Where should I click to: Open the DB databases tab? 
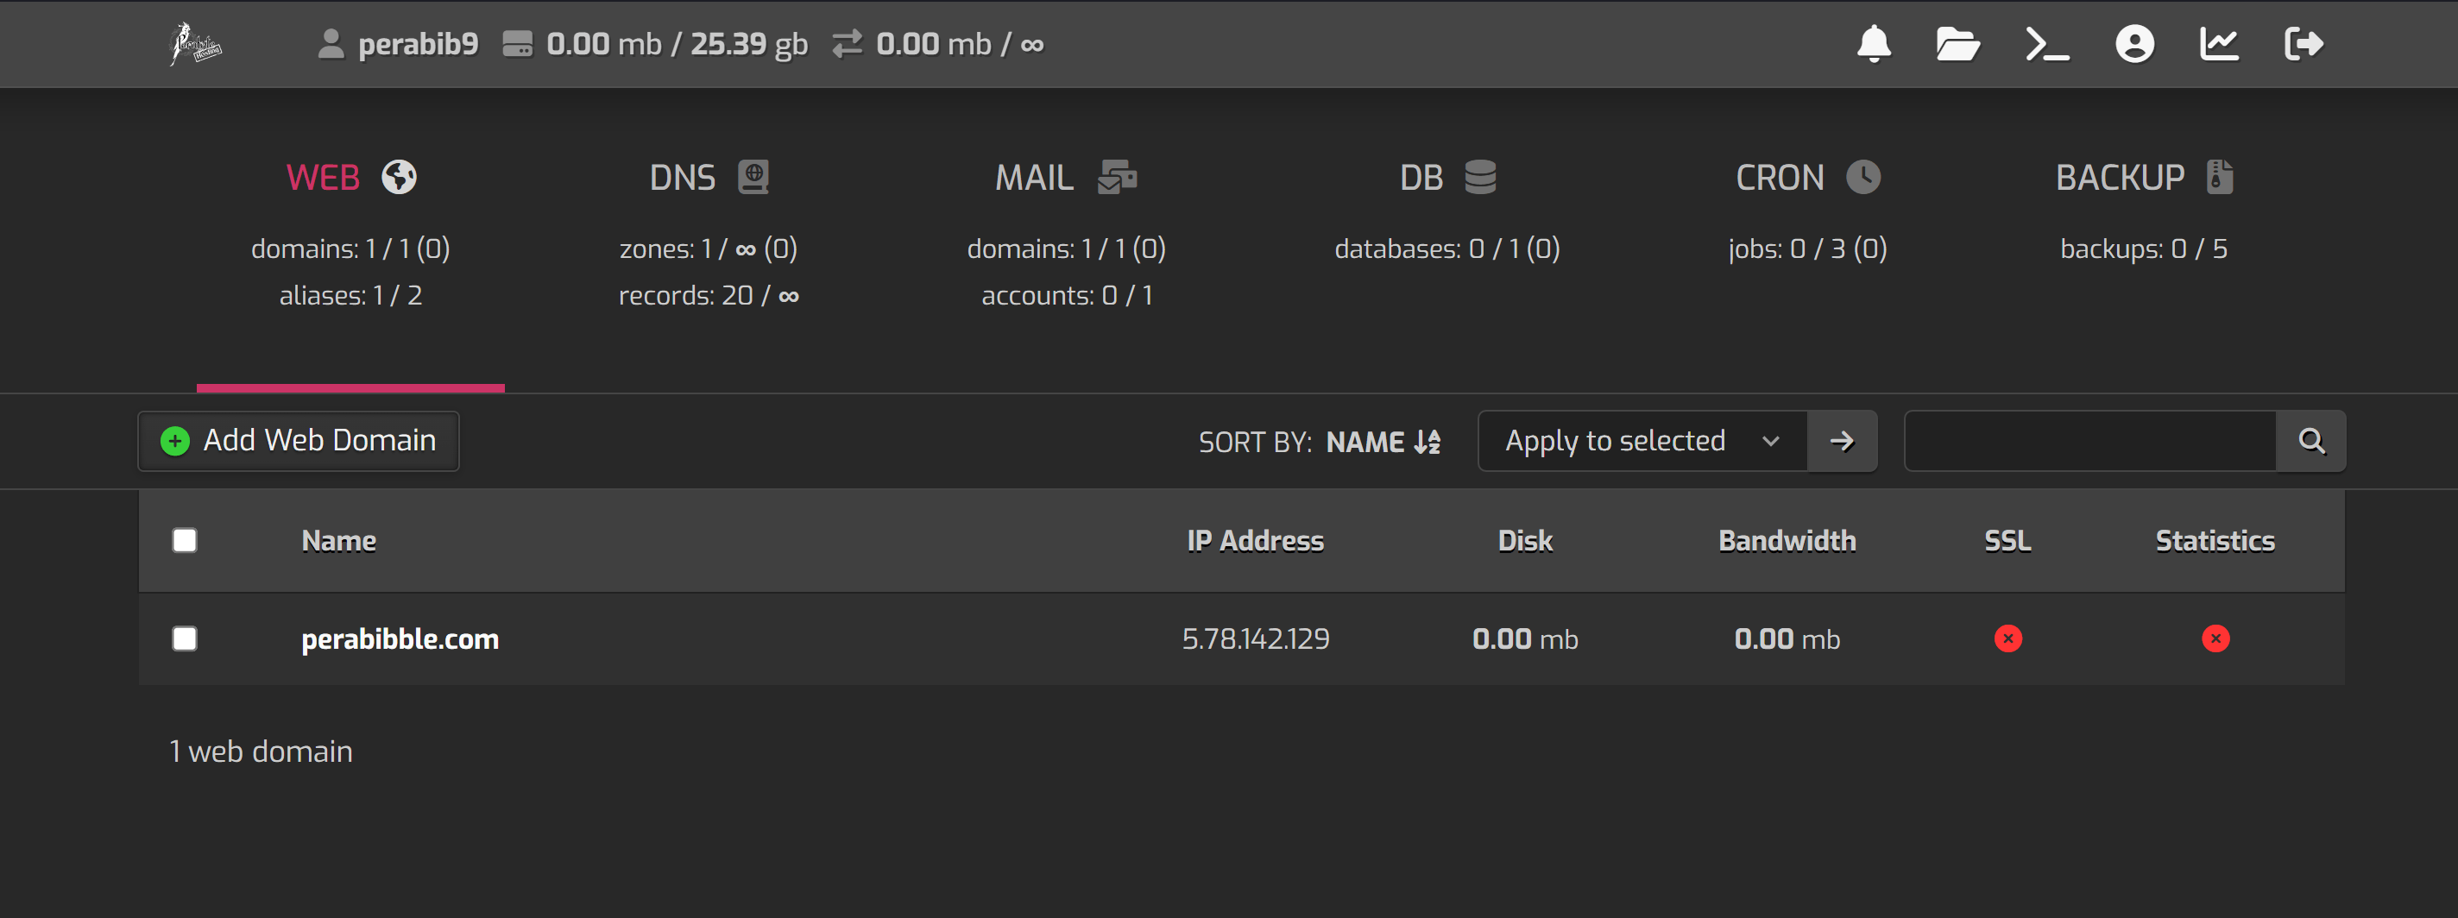[1446, 178]
